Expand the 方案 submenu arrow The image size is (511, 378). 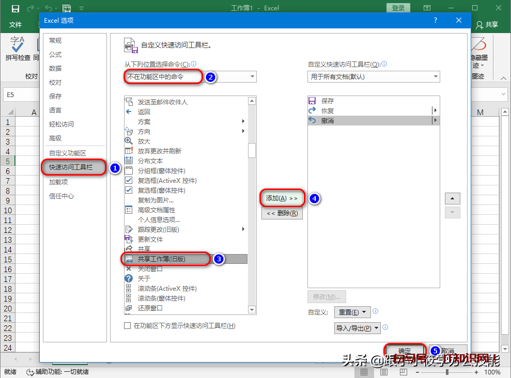(x=243, y=121)
